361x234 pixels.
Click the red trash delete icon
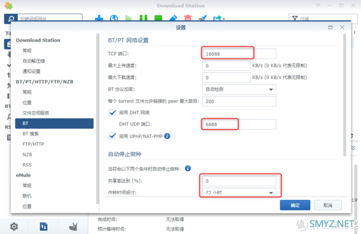188,18
